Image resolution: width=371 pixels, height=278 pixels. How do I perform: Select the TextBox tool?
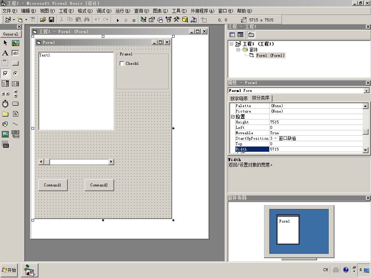[x=15, y=53]
